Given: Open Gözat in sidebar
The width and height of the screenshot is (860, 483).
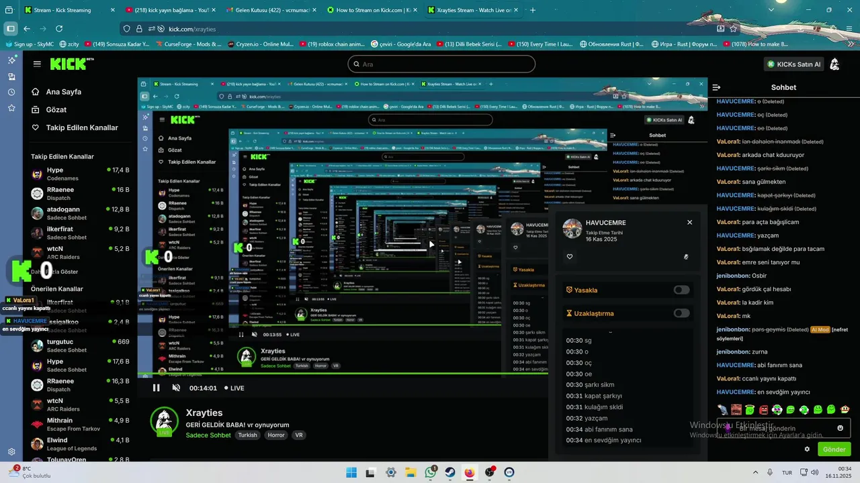Looking at the screenshot, I should click(x=56, y=109).
